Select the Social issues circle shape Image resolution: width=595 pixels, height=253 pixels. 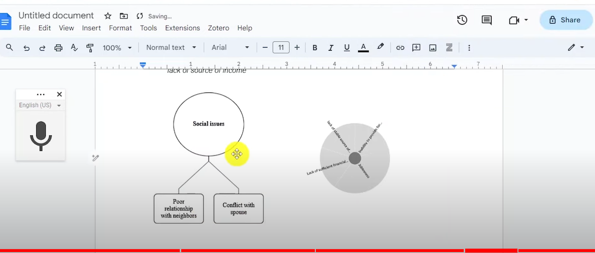[x=208, y=124]
